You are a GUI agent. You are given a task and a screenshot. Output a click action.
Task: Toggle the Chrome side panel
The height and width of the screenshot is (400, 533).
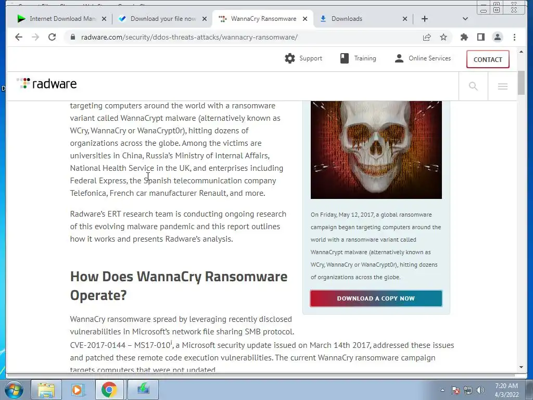click(x=480, y=37)
